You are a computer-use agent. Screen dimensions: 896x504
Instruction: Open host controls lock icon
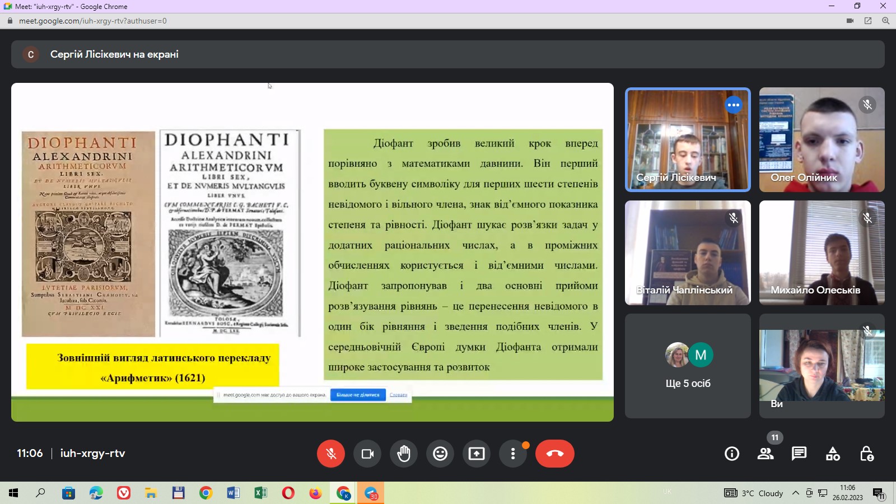pyautogui.click(x=866, y=454)
